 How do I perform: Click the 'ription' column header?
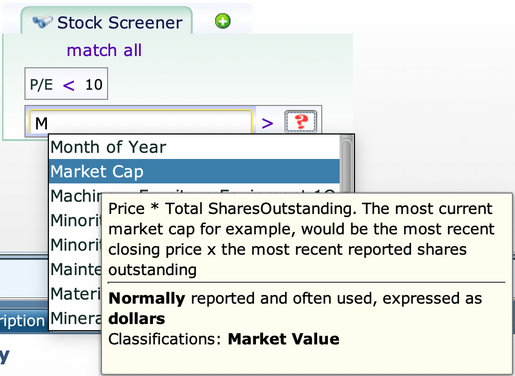tap(22, 320)
